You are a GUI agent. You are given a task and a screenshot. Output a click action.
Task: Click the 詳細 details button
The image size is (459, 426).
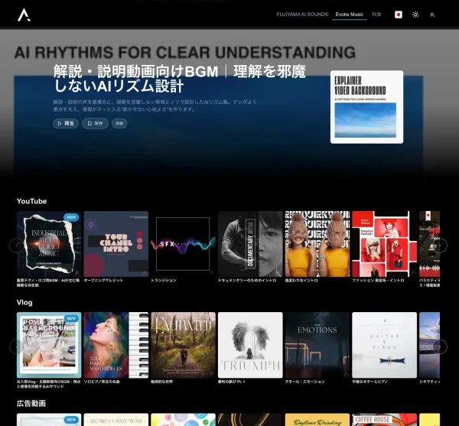coord(119,123)
